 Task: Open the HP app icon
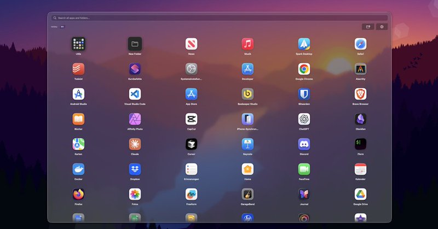248,218
